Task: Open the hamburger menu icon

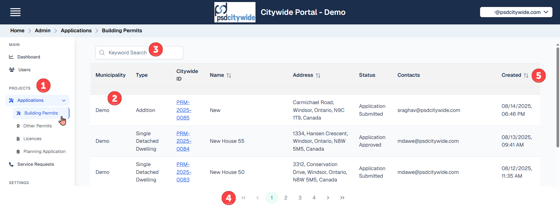Action: pos(15,12)
